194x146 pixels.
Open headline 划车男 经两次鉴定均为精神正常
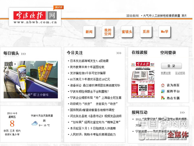(95, 122)
